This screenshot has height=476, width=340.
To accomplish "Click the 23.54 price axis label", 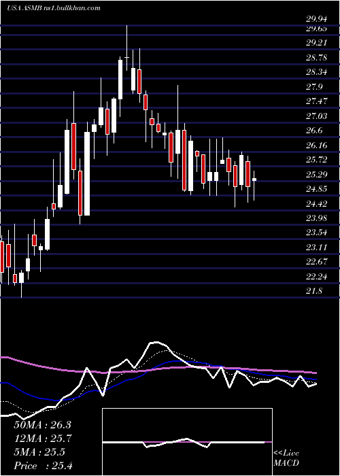I will pos(317,233).
